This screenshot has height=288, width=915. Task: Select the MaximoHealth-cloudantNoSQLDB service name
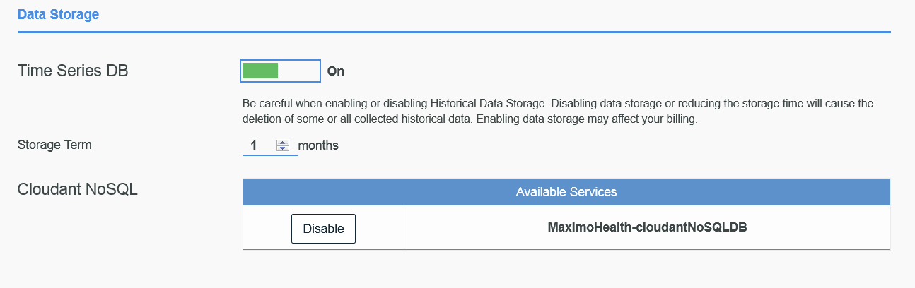(x=647, y=228)
